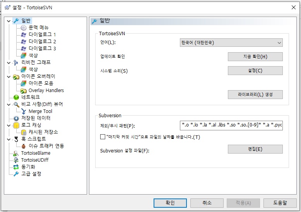This screenshot has width=301, height=212.
Task: Click the Overlay Handlers folder icon
Action: click(x=24, y=91)
